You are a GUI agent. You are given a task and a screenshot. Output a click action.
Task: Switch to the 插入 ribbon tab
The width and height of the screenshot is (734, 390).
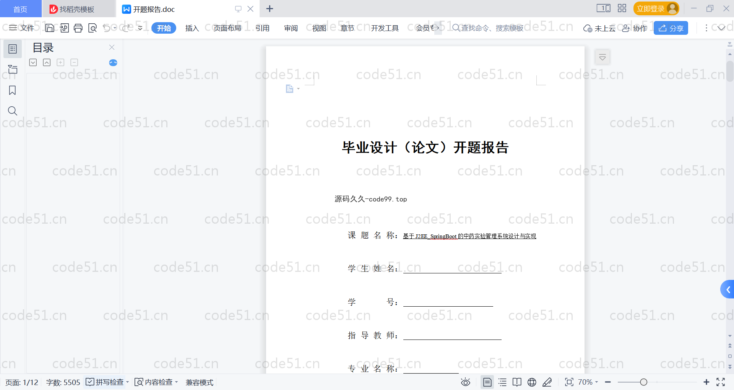tap(192, 28)
